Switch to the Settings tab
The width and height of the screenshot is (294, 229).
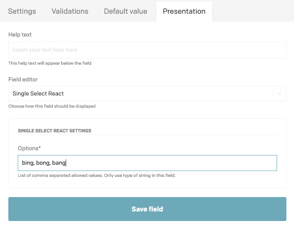coord(22,11)
